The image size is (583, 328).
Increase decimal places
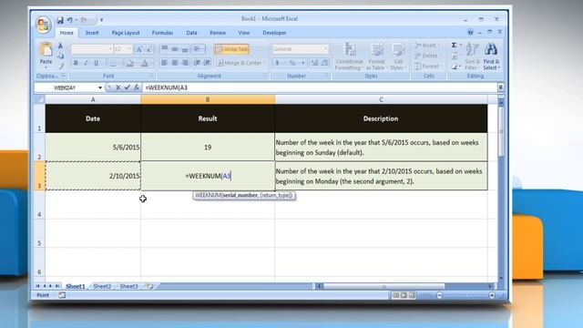point(314,63)
